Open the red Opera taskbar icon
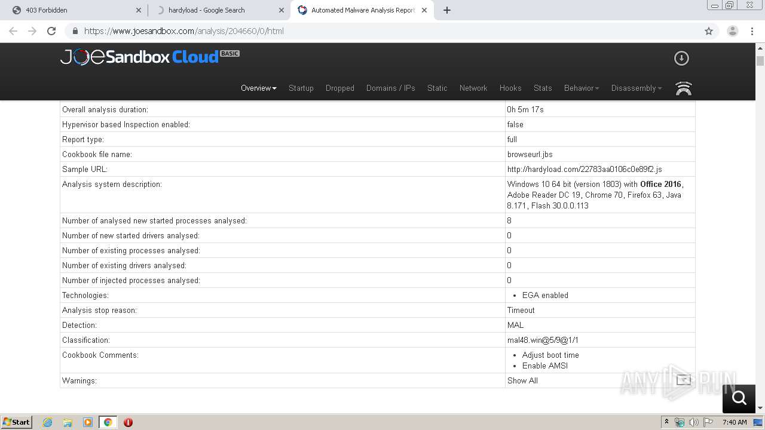 pyautogui.click(x=128, y=422)
